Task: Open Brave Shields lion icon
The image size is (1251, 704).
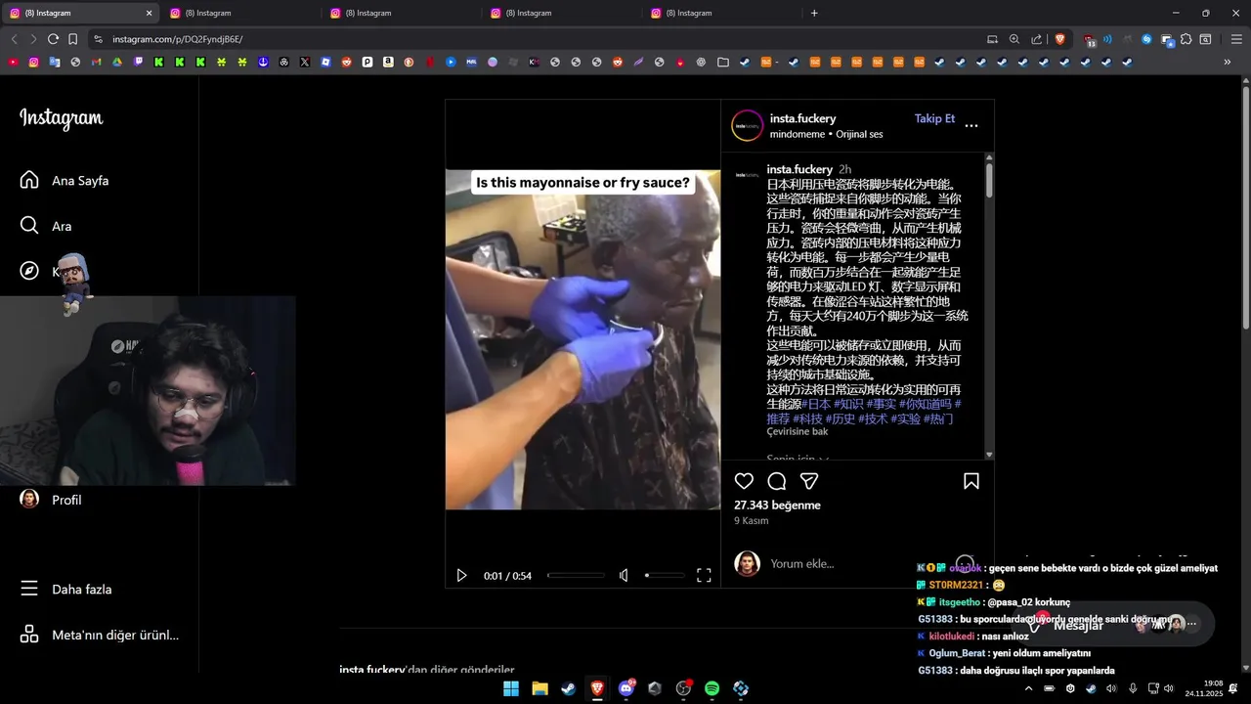Action: click(x=1060, y=39)
